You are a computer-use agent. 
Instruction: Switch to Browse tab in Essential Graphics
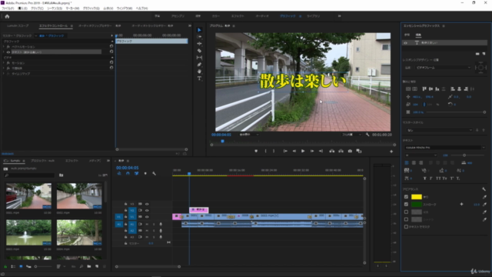[x=407, y=35]
